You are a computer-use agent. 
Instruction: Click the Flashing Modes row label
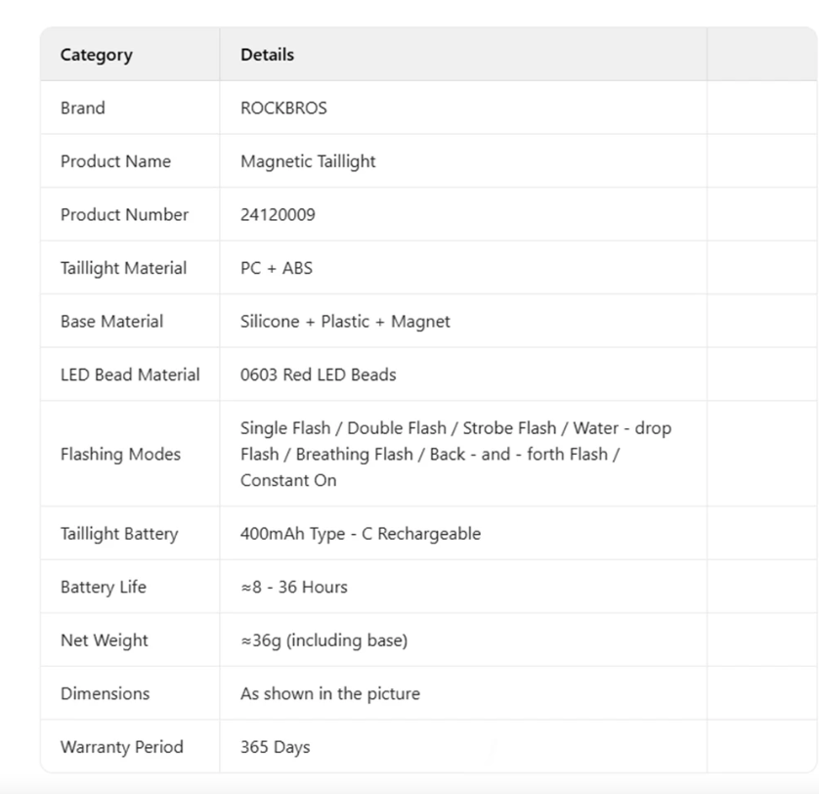click(x=120, y=454)
